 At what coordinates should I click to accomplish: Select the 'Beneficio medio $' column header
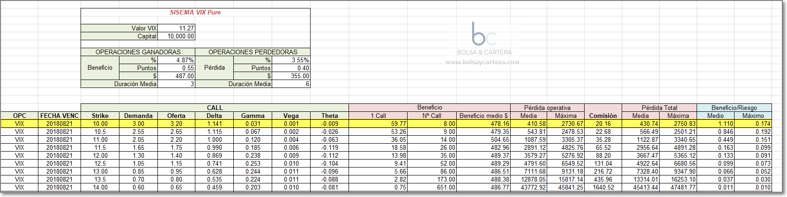coord(483,116)
